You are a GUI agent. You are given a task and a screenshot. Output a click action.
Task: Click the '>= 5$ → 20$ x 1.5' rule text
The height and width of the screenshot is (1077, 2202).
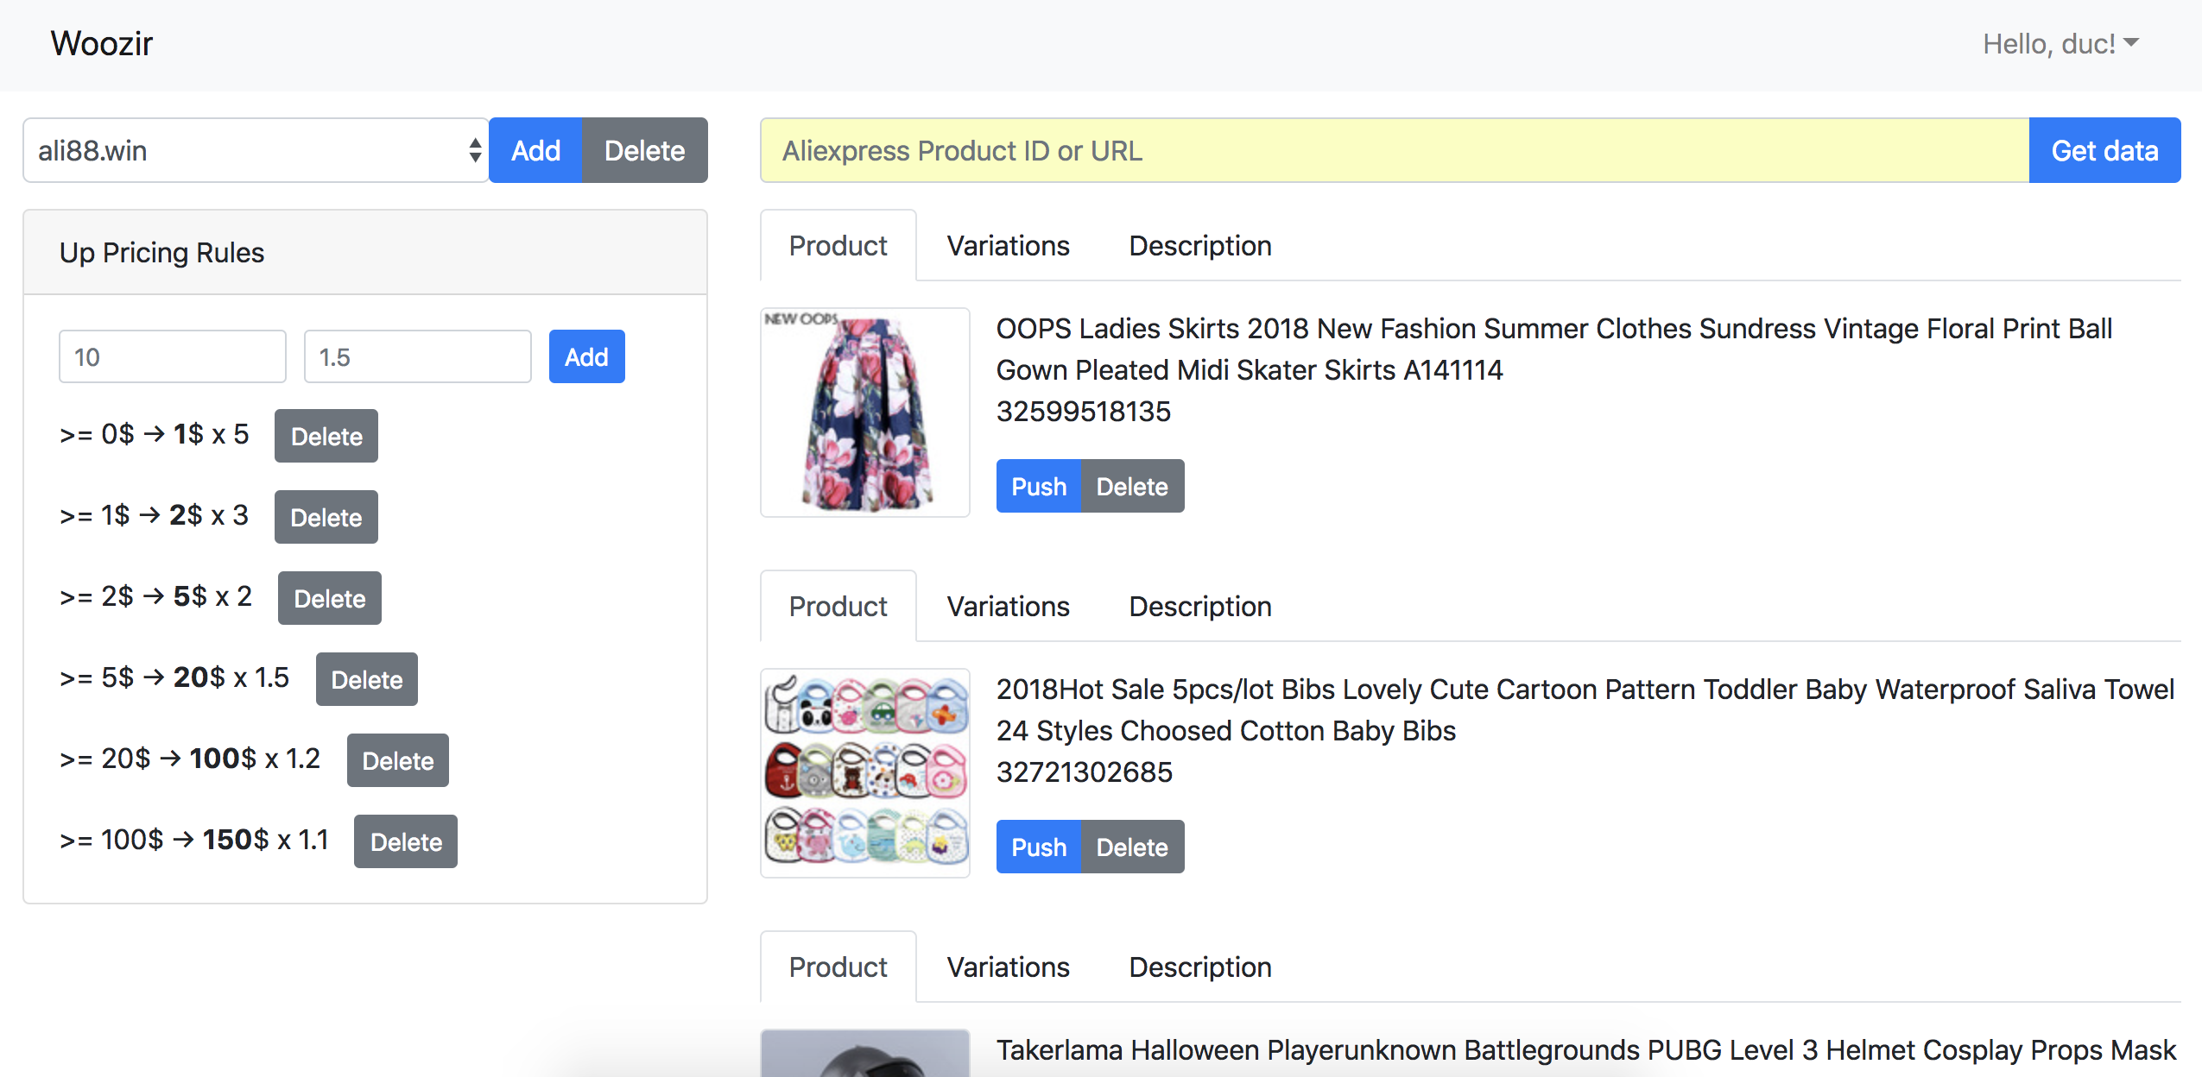point(174,677)
